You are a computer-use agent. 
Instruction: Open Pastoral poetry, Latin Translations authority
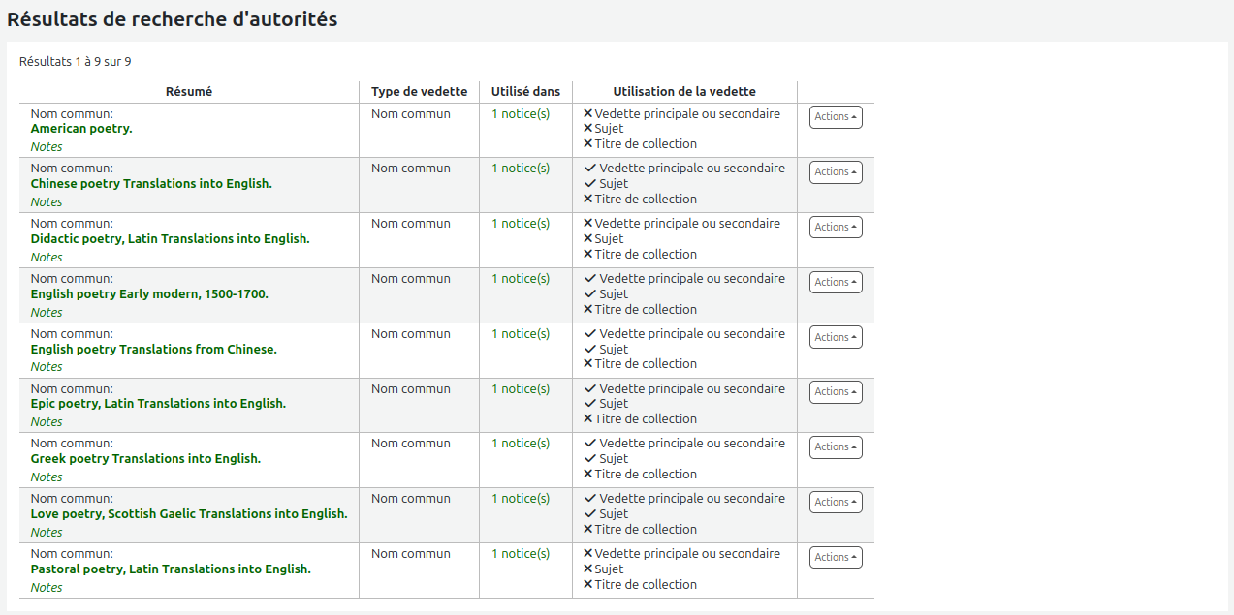(x=171, y=569)
